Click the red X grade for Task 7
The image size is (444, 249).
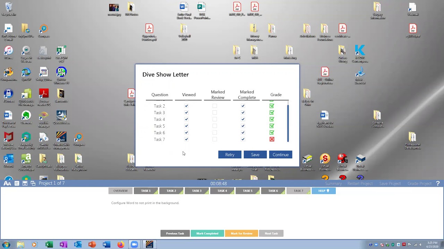[x=272, y=139]
